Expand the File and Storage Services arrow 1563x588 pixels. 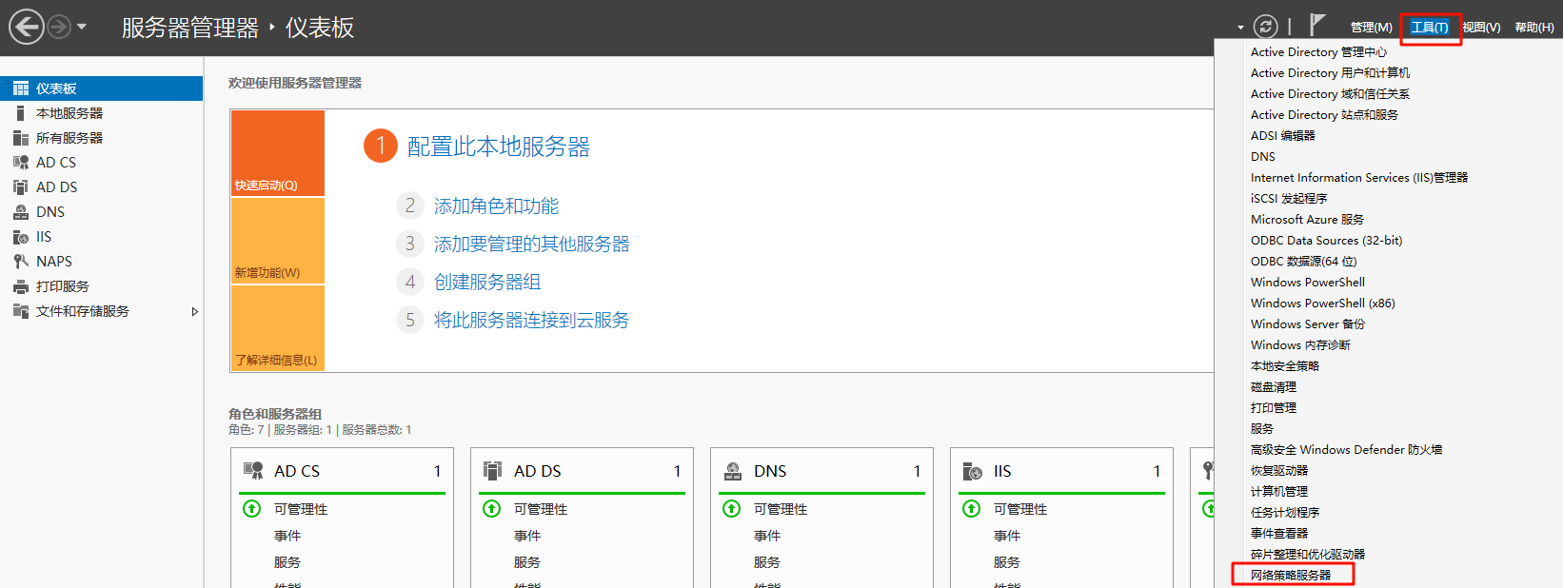coord(194,311)
